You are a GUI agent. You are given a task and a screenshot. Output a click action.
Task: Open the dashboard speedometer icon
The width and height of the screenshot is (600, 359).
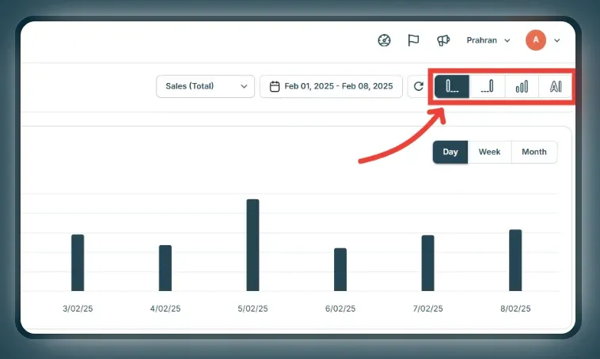[384, 40]
